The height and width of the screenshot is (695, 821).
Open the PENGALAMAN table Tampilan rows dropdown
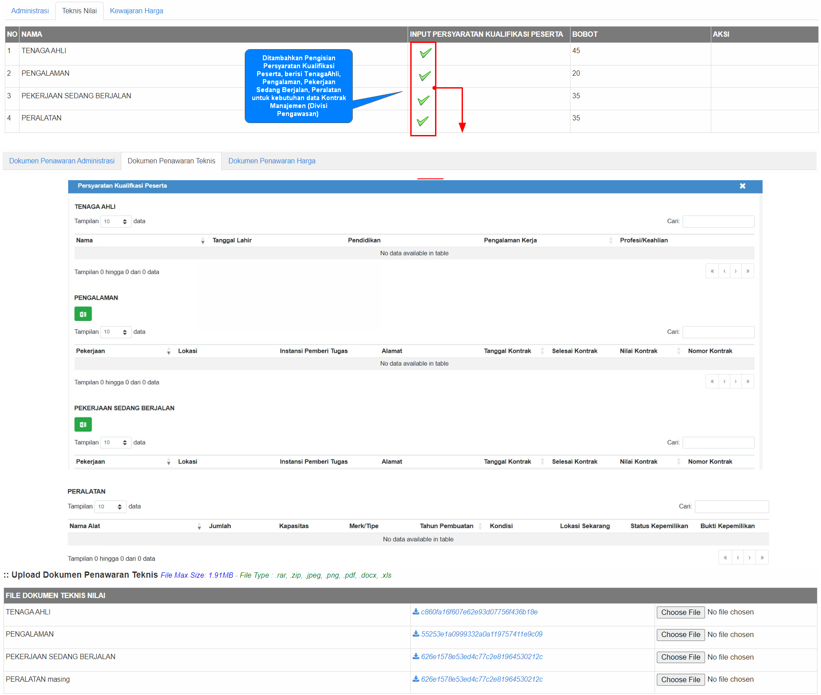point(116,332)
